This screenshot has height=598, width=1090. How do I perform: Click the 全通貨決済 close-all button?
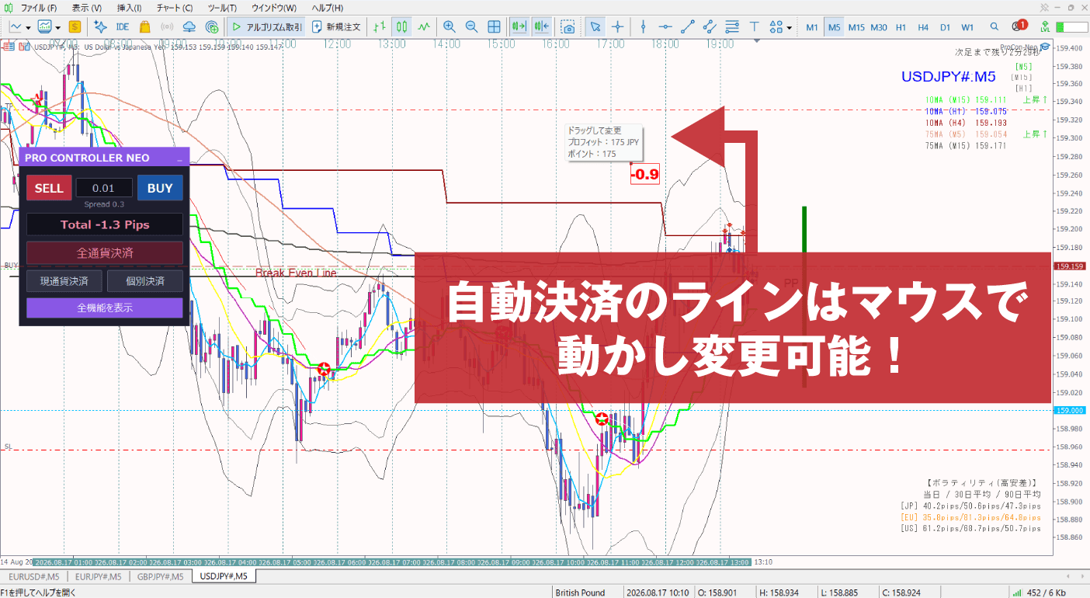pyautogui.click(x=105, y=253)
